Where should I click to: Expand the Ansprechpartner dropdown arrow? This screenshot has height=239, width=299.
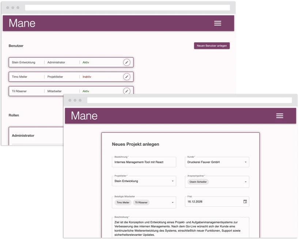click(246, 182)
